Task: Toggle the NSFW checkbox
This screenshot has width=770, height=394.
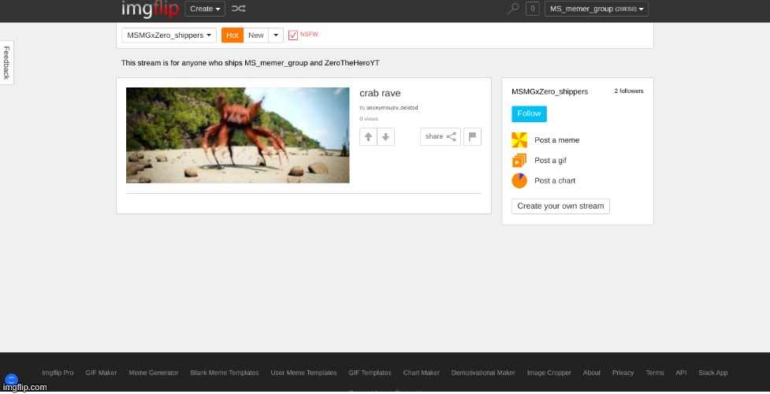Action: pos(293,35)
